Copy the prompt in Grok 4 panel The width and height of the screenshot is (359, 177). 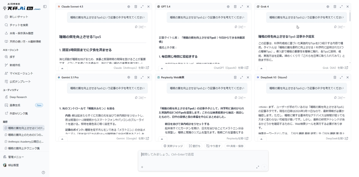coord(340,27)
